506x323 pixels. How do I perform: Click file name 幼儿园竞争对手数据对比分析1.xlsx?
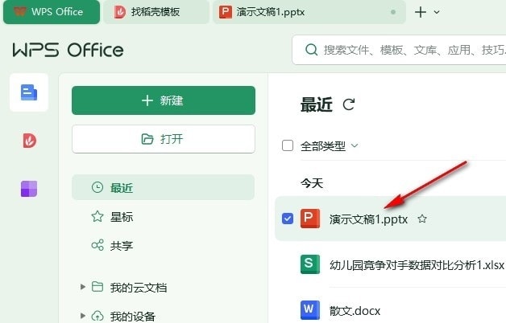pyautogui.click(x=417, y=265)
